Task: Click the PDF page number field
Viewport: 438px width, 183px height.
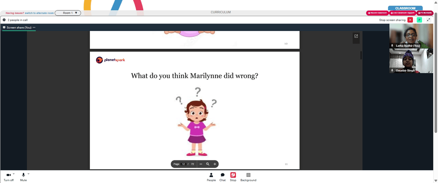Action: point(184,164)
